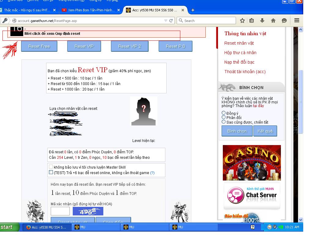Submit the poll with Bình chọn button
The image size is (313, 235).
click(237, 131)
